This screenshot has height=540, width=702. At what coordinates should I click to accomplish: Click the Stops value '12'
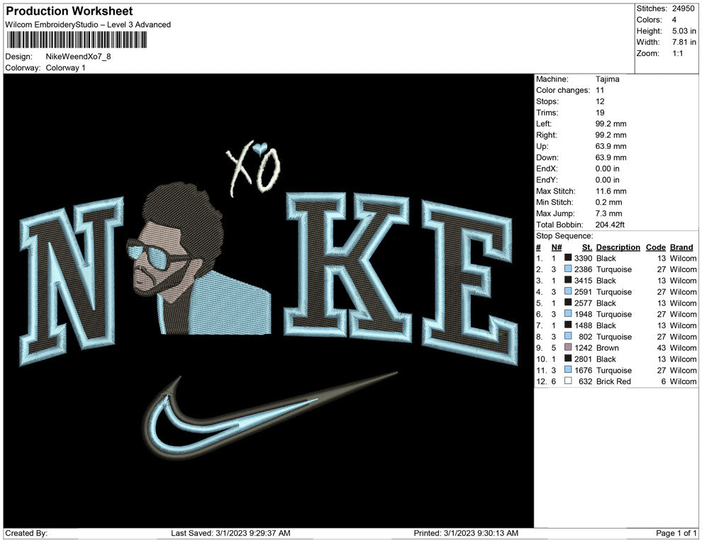pos(600,101)
